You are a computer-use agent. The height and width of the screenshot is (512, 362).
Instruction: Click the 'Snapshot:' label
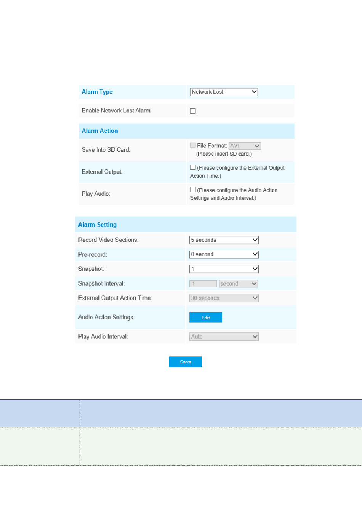click(91, 269)
